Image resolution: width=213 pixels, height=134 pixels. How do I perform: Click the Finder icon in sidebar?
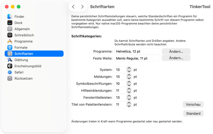coord(10,16)
